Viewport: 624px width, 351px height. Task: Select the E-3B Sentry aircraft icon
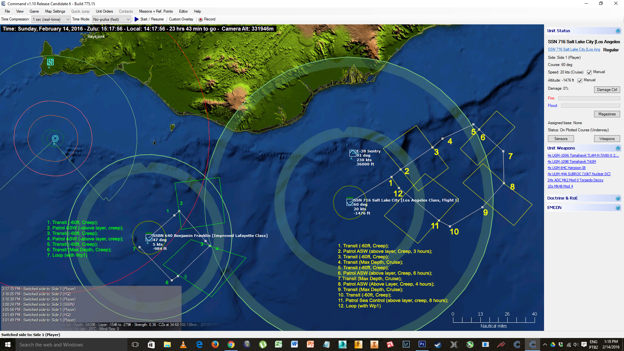(x=353, y=153)
